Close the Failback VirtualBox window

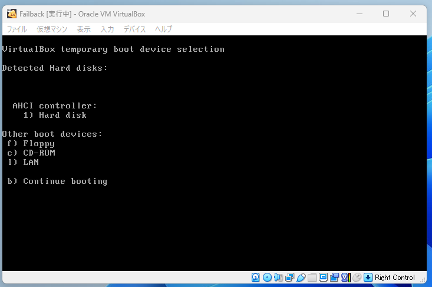413,14
